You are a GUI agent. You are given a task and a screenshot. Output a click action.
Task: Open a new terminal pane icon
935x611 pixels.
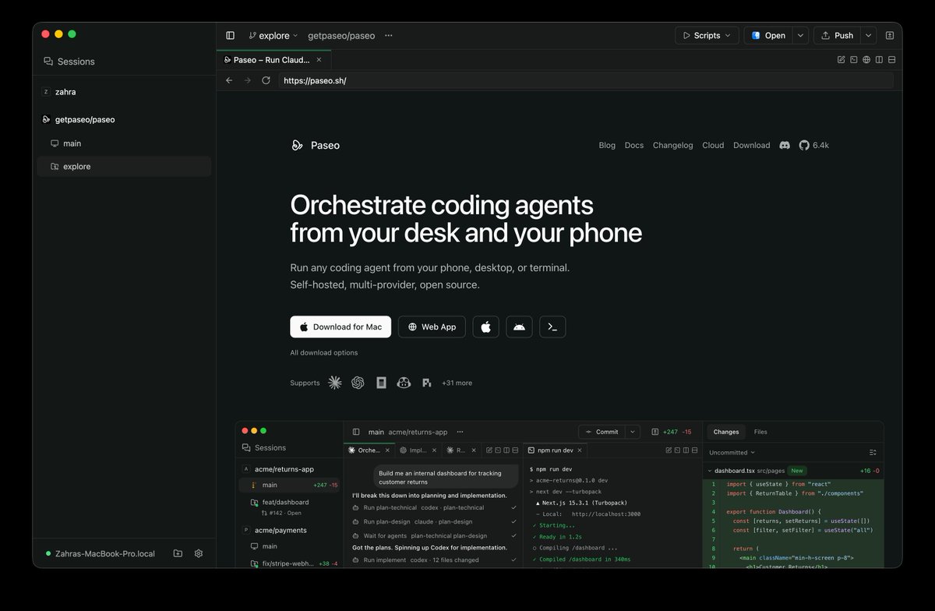pos(853,59)
